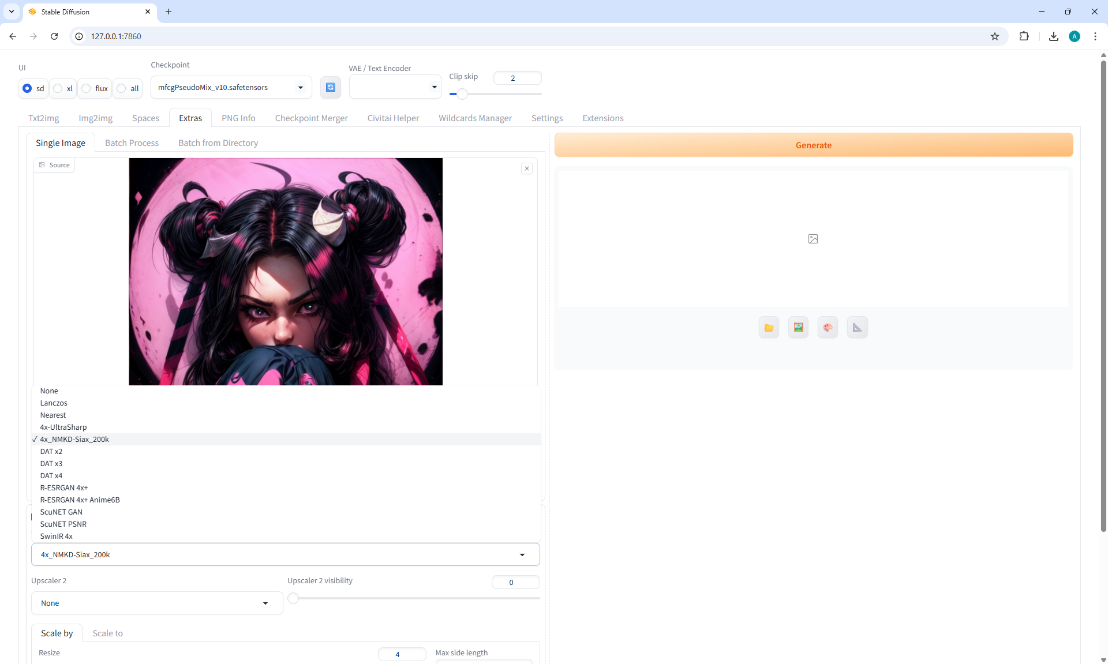This screenshot has height=664, width=1108.
Task: Bookmark this page with the star icon
Action: (995, 36)
